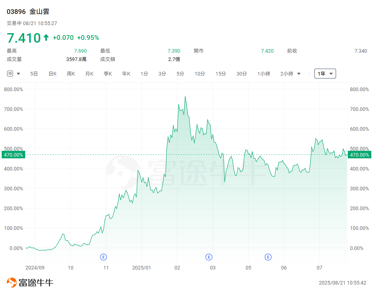The width and height of the screenshot is (373, 294).
Task: Click the green up arrow beside price 7.410
Action: tap(46, 37)
